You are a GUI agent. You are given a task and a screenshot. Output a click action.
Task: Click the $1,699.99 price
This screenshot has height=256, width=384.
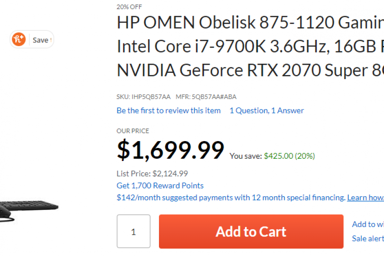click(170, 150)
